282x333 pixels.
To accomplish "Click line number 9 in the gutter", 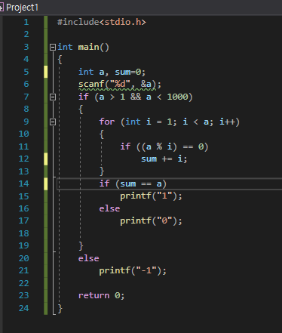I will pos(26,122).
